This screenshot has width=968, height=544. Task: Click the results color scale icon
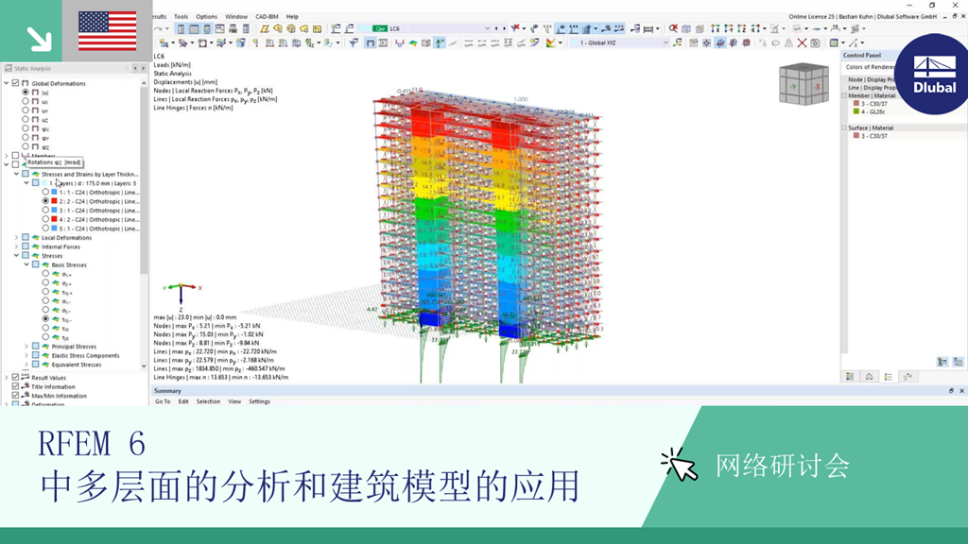click(x=551, y=42)
